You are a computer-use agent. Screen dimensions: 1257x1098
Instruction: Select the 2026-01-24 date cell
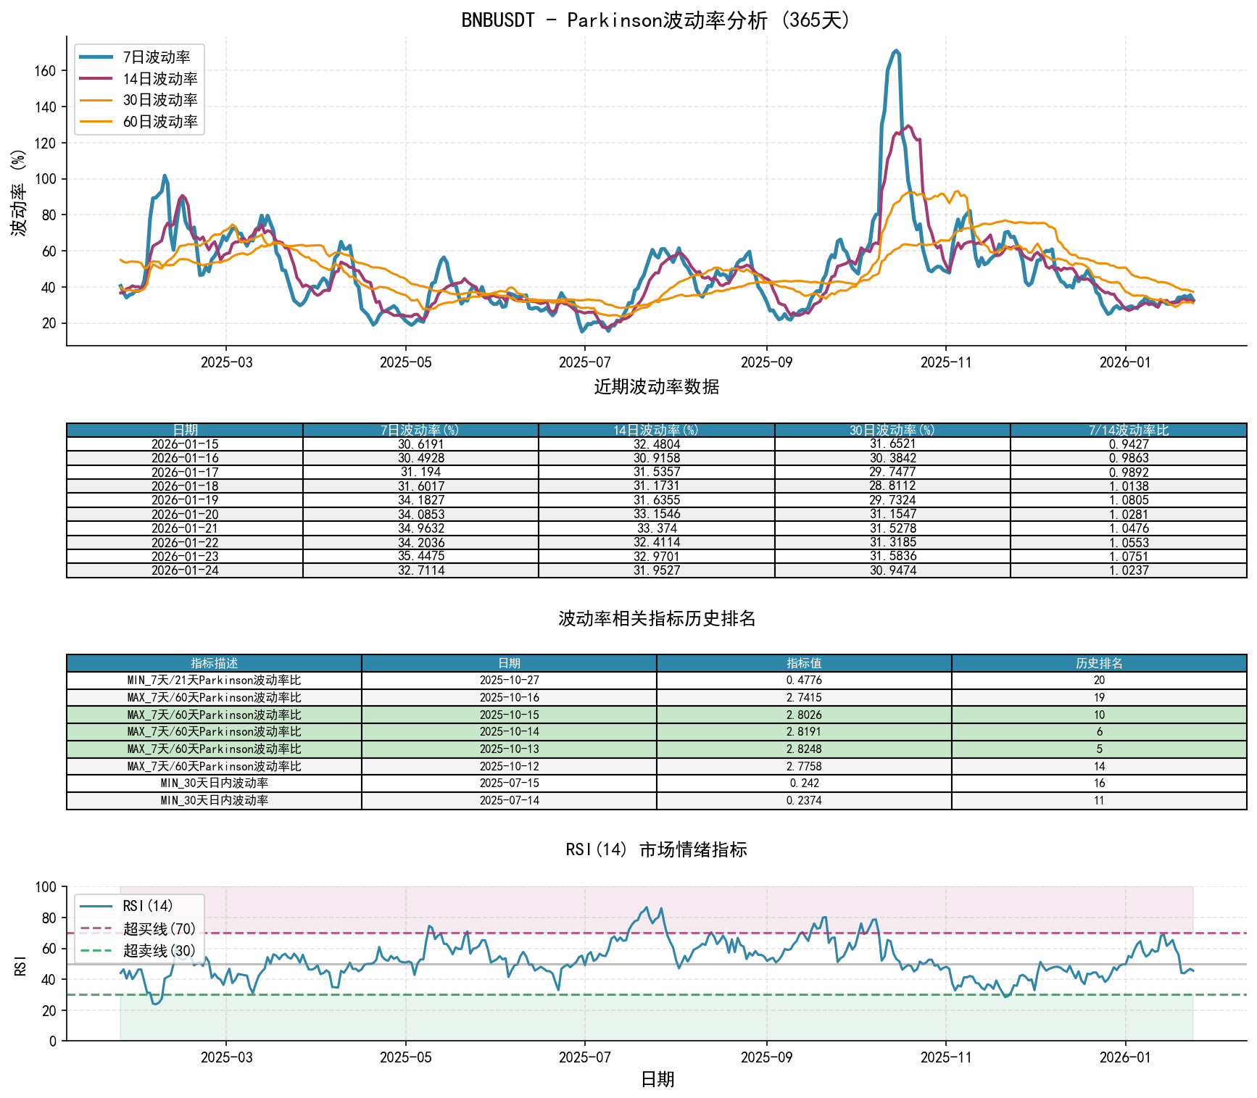tap(185, 570)
